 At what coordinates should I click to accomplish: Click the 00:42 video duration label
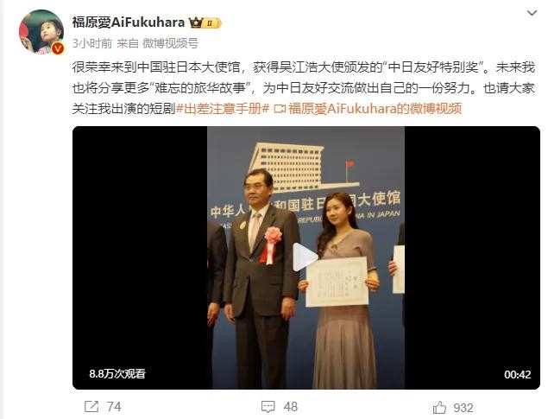tap(517, 375)
